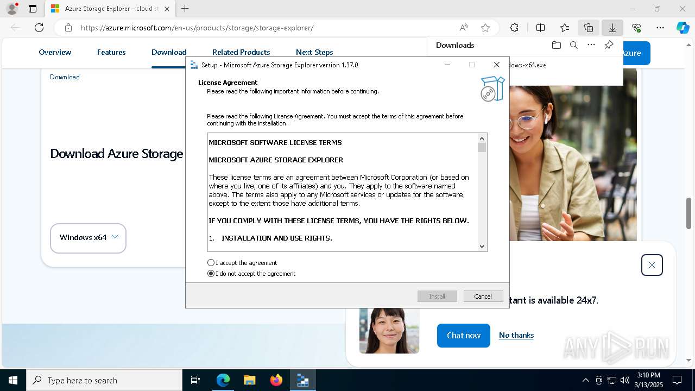Close the Azure Storage Explorer browser tab
695x391 pixels.
point(167,9)
